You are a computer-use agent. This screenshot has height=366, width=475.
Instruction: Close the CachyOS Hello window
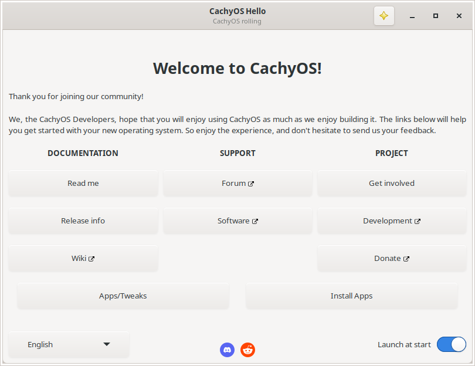pyautogui.click(x=459, y=16)
